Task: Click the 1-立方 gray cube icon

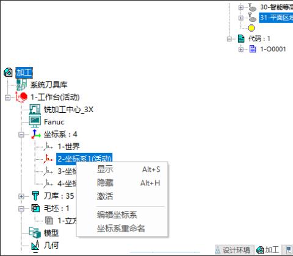Action: 49,221
